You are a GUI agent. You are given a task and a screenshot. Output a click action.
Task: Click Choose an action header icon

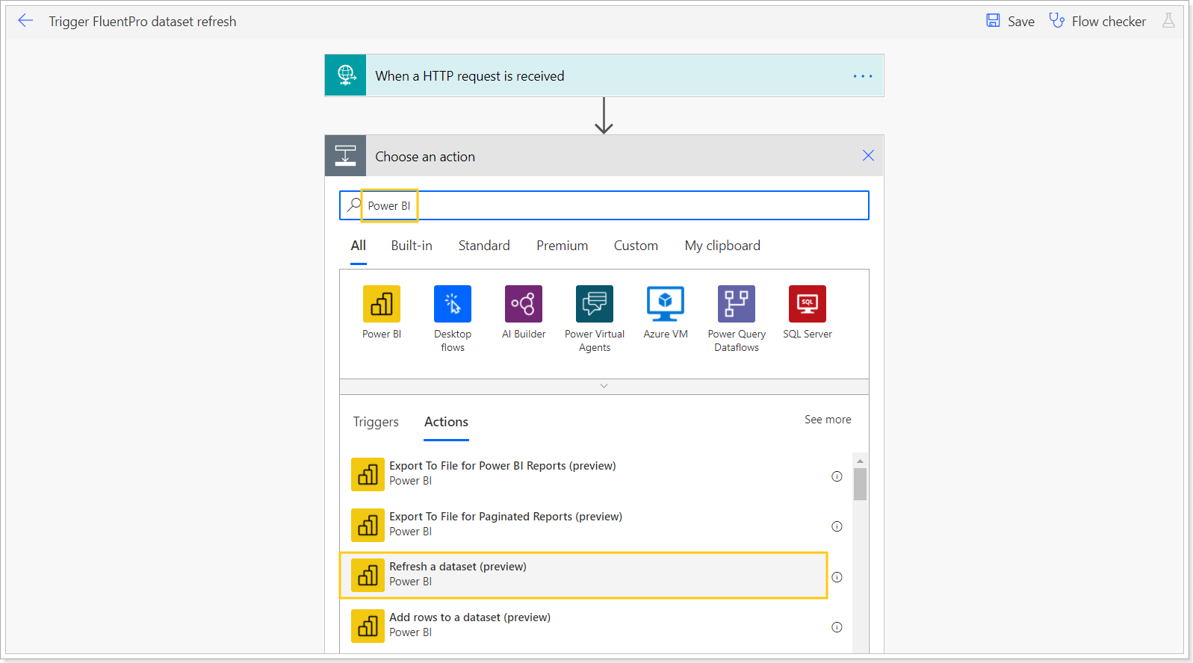click(345, 155)
